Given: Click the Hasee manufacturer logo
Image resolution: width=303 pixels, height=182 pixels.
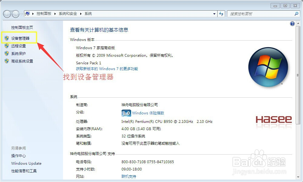Looking at the screenshot, I should pos(274,120).
